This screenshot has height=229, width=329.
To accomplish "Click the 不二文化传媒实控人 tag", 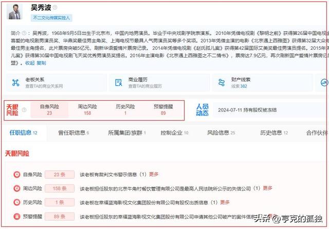I will point(51,18).
